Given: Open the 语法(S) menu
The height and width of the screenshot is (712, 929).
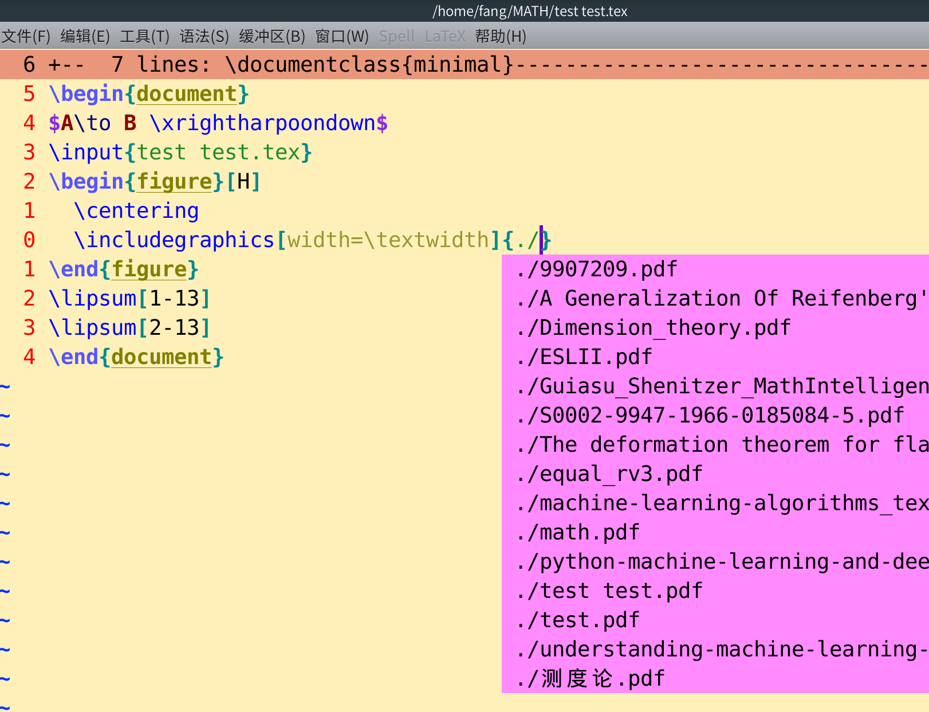Looking at the screenshot, I should click(x=204, y=36).
